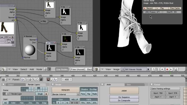
Task: Select the Render buttons sub-context icon
Action: tap(48, 79)
